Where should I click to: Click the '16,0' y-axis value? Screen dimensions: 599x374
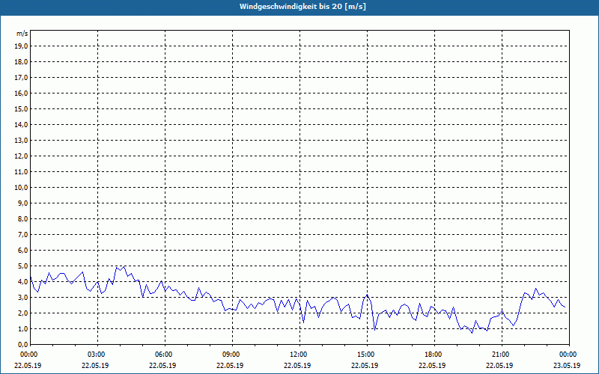click(x=21, y=93)
